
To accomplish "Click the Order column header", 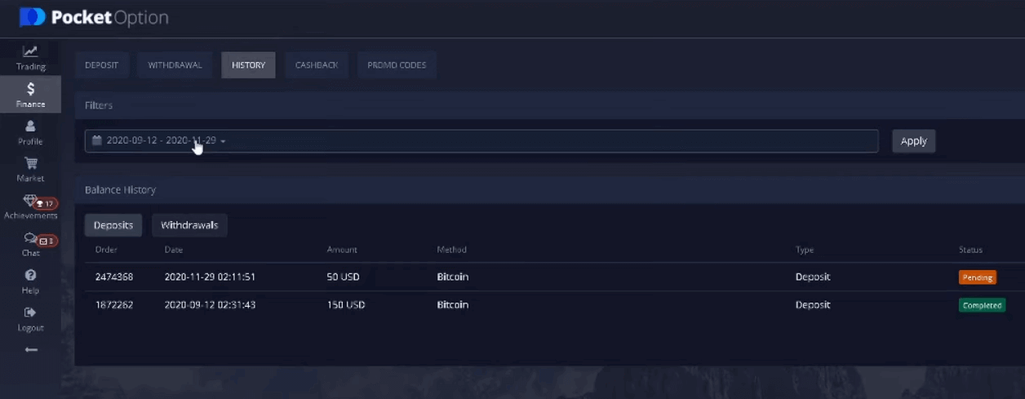I will [x=107, y=250].
